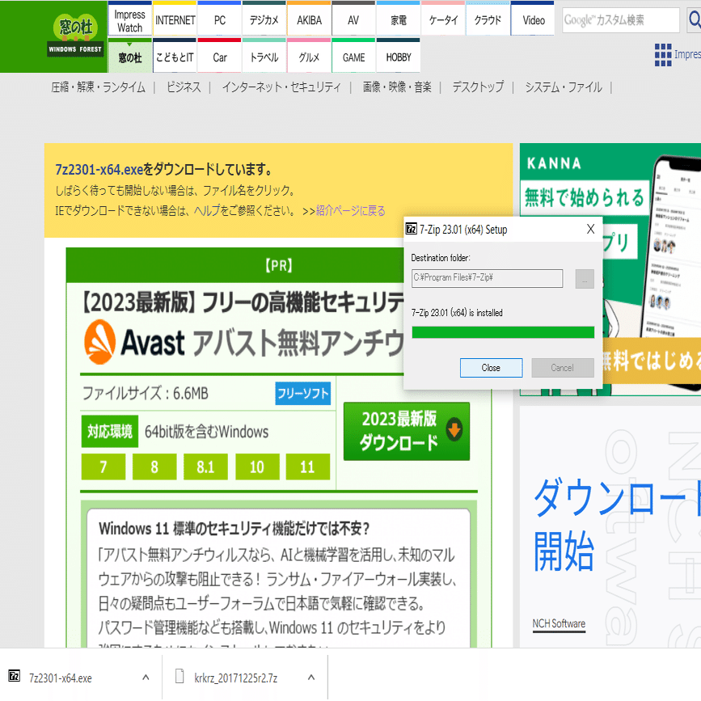
Task: Go to 画像・映像・音楽 category
Action: tap(397, 87)
